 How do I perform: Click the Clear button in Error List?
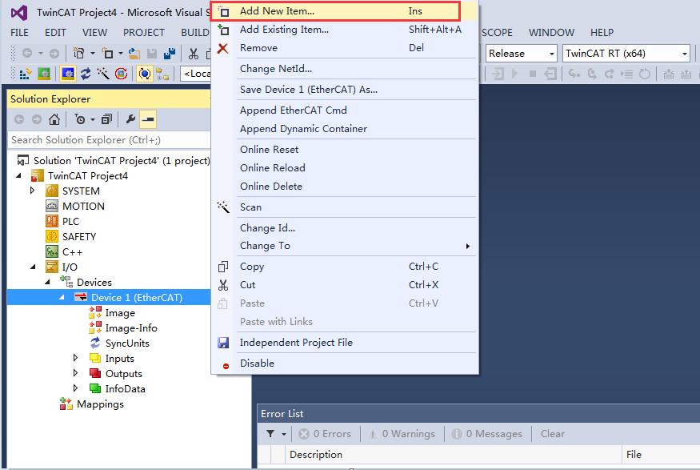point(553,434)
